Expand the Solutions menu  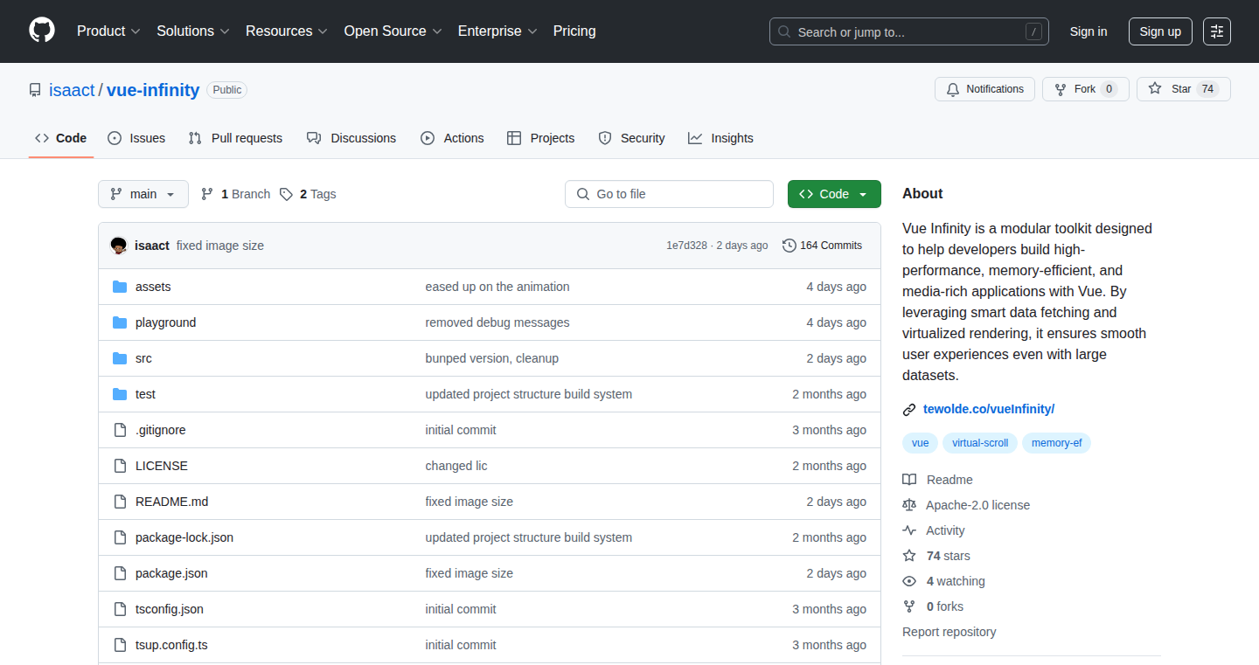(x=193, y=31)
